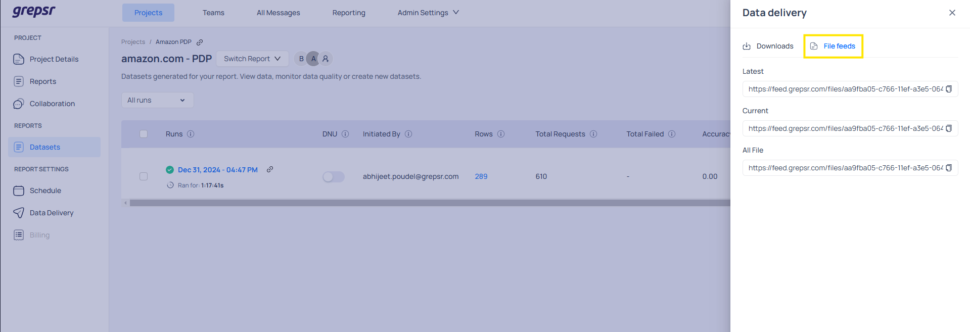Expand the All runs filter dropdown
Screen dimensions: 970x332
point(157,100)
